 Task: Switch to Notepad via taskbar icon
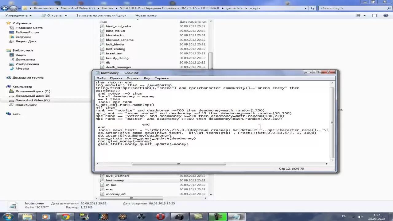tap(237, 217)
